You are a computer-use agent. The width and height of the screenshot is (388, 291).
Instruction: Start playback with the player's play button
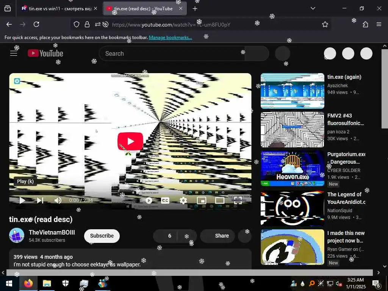[22, 200]
